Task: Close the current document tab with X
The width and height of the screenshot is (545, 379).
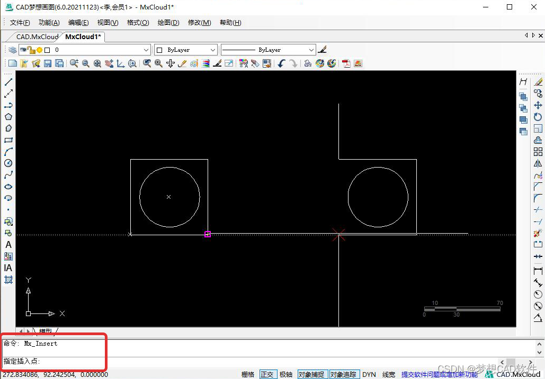Action: coord(540,35)
